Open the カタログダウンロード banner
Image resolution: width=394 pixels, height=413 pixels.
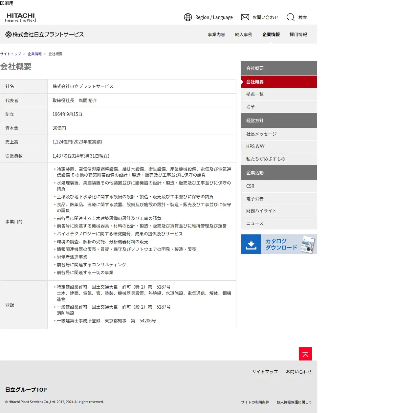click(279, 244)
